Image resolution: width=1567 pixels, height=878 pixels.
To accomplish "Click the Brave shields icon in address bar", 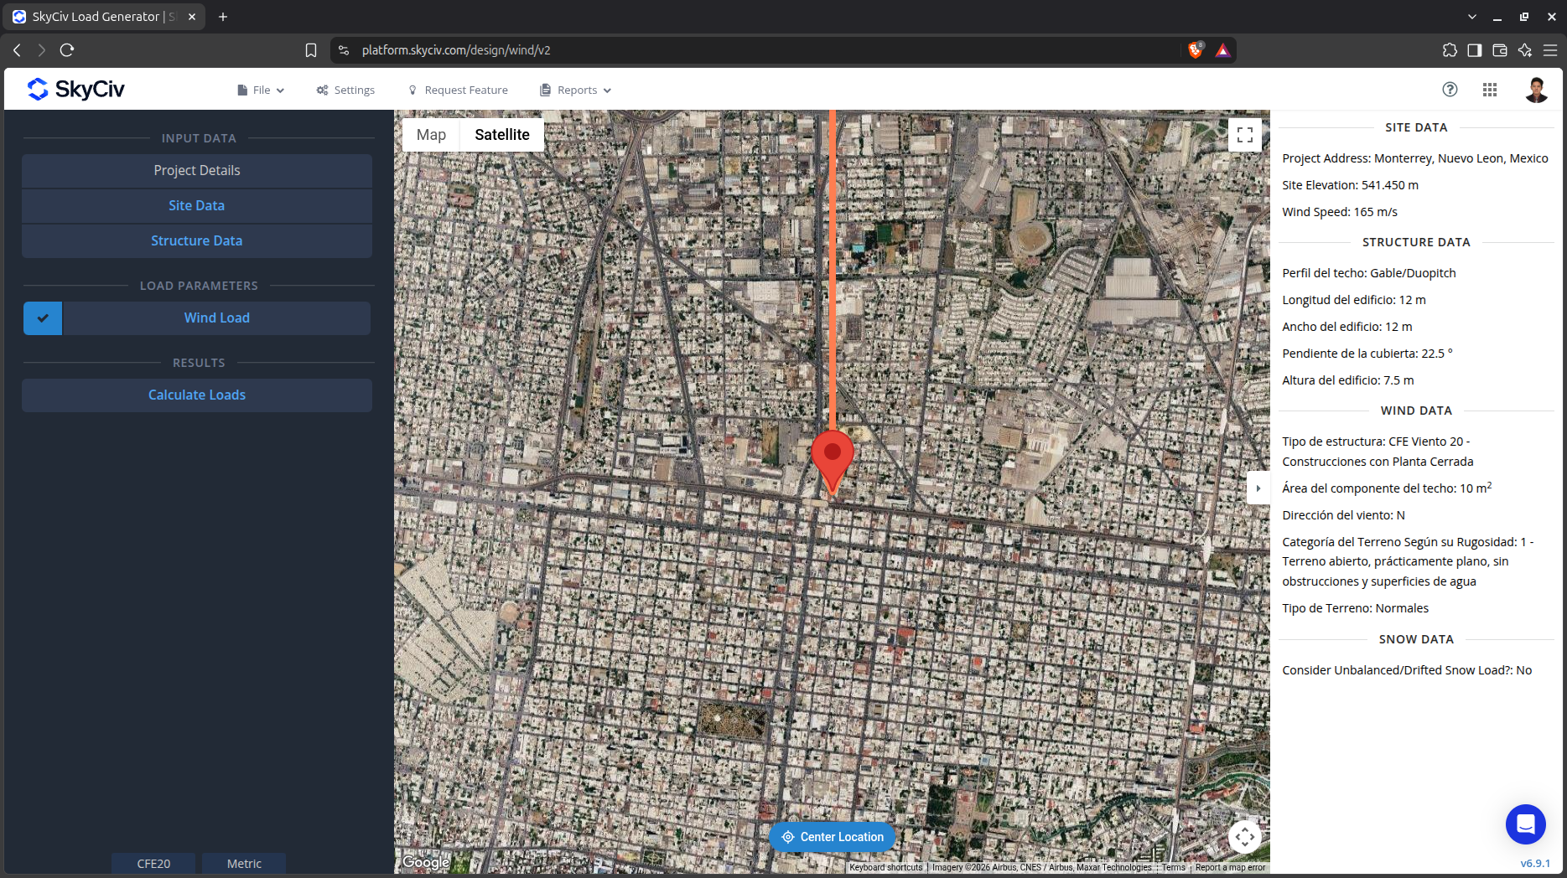I will click(x=1196, y=50).
